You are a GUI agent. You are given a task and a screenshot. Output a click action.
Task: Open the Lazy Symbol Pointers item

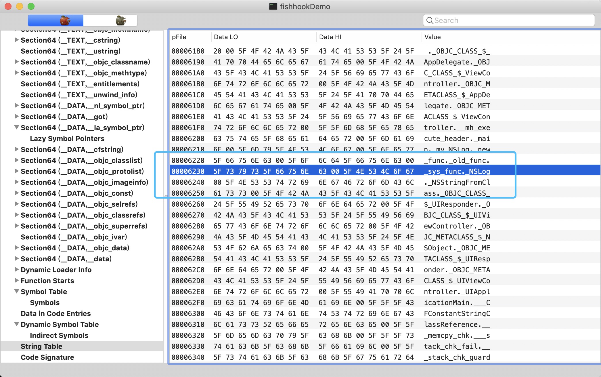[67, 138]
